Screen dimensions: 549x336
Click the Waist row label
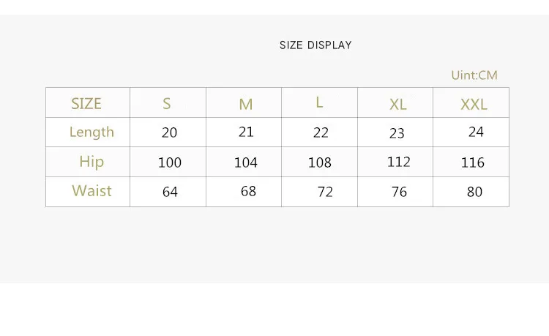coord(91,191)
